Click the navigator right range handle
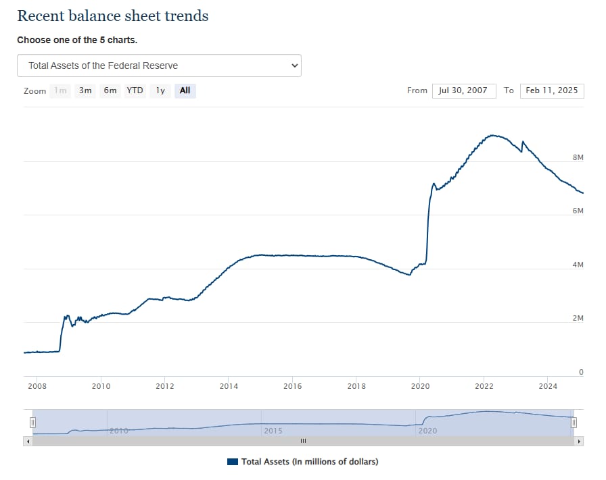Screen dimensions: 606x480 click(x=574, y=423)
